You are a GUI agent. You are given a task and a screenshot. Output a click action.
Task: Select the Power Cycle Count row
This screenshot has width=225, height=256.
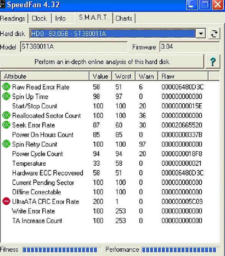tap(110, 154)
